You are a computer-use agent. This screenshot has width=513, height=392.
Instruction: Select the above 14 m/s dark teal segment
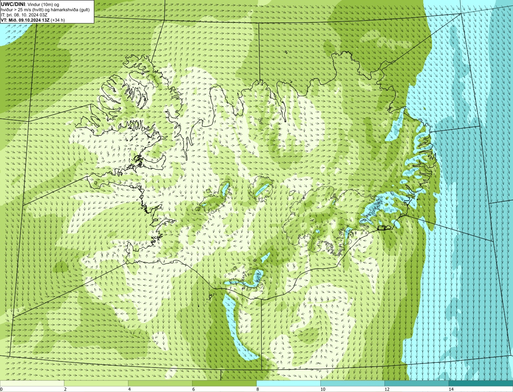coord(481,383)
